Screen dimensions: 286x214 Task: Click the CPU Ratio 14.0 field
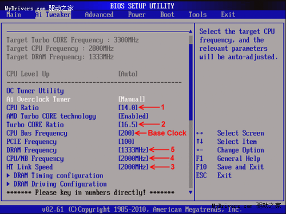(x=128, y=108)
